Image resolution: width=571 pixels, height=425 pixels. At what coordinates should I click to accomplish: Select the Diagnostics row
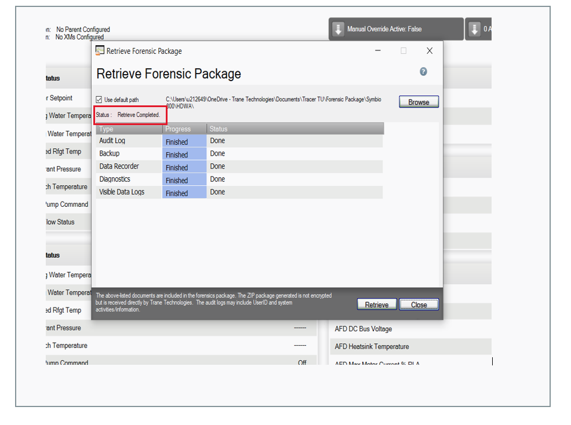[x=239, y=179]
